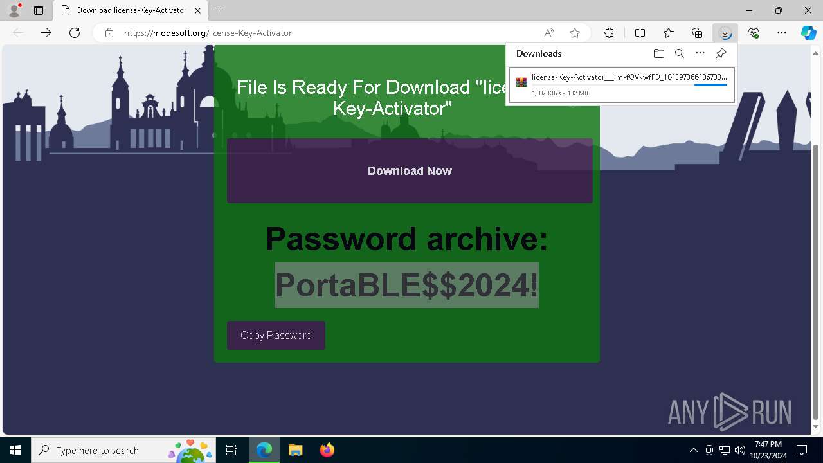Click the PortaBLE$$2024! password text

point(406,285)
